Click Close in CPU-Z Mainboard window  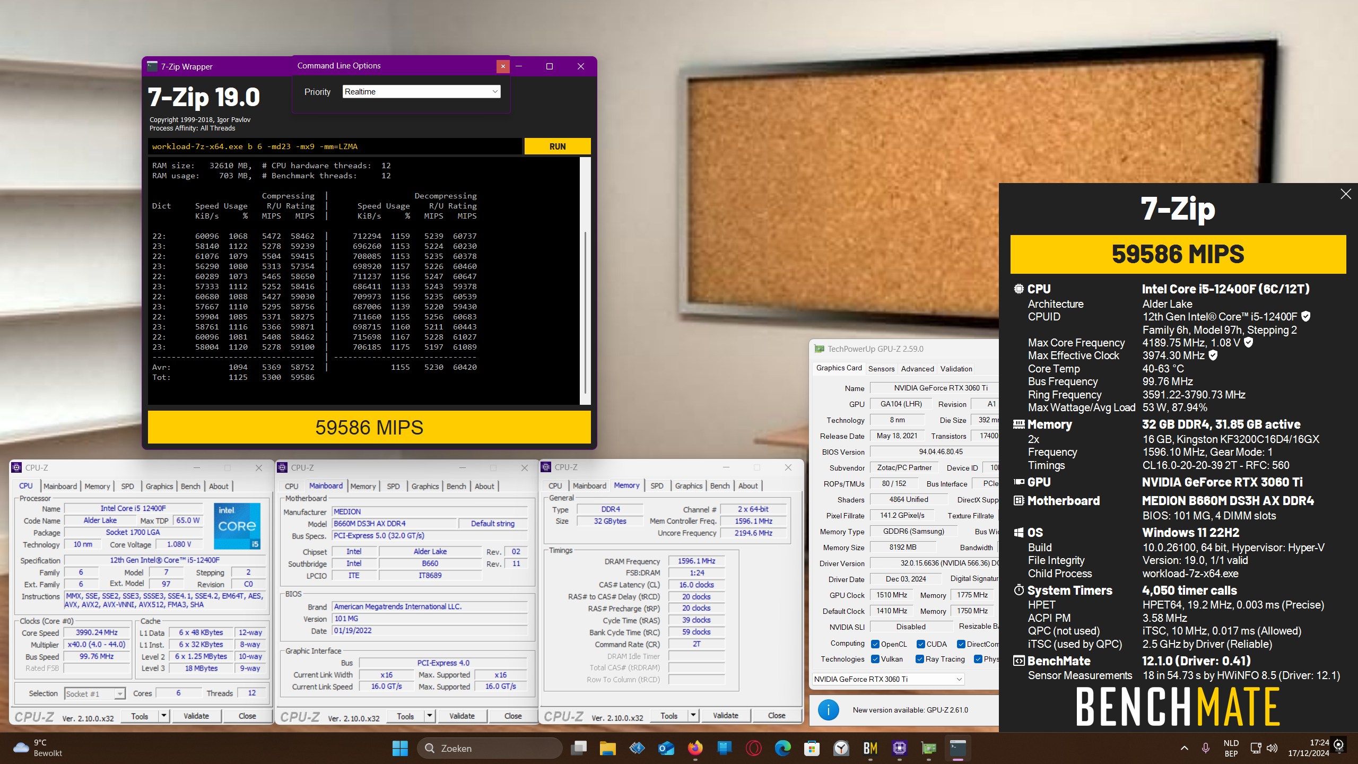(513, 716)
